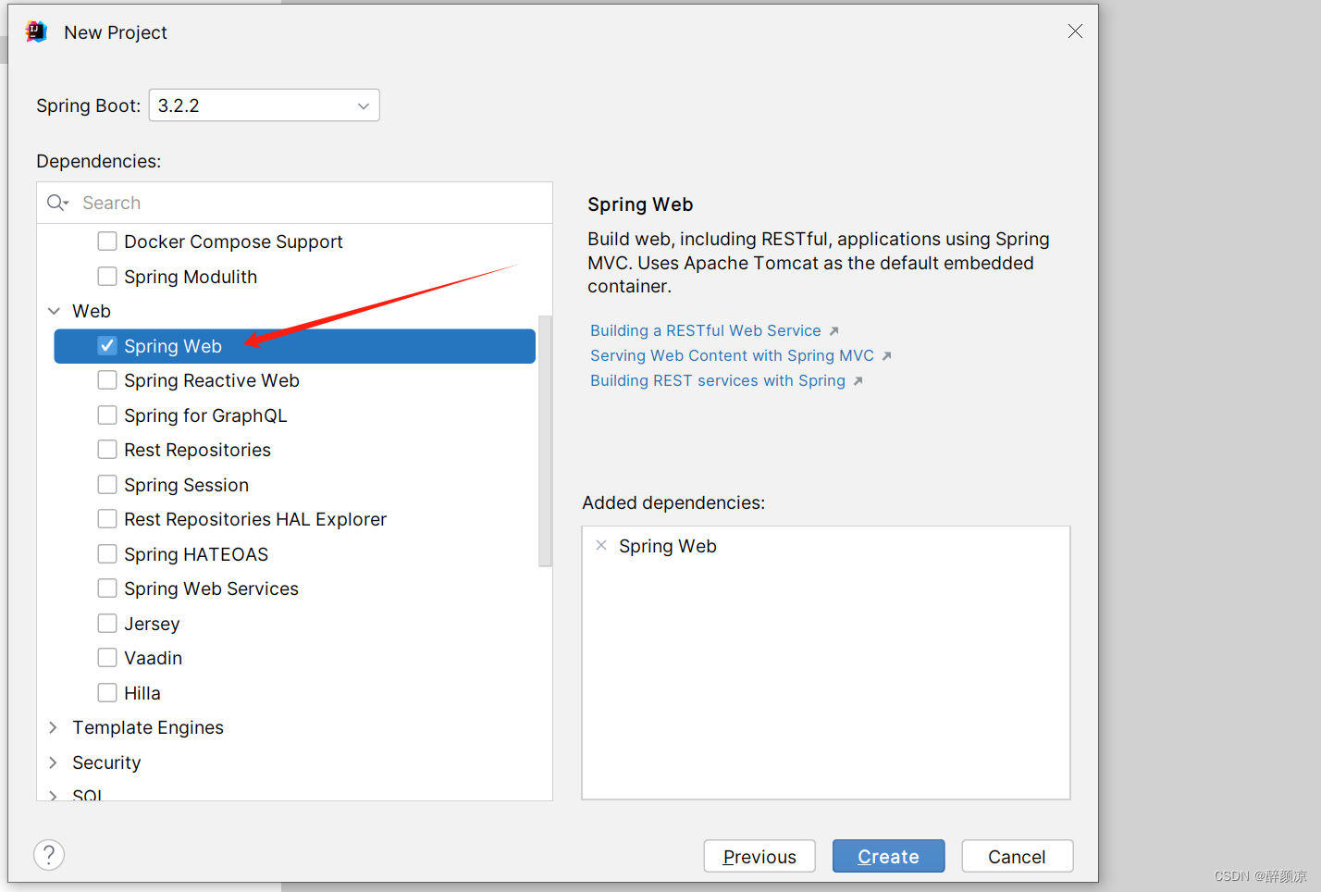Screen dimensions: 1321x892
Task: Select the Template Engines tree label
Action: pyautogui.click(x=148, y=727)
